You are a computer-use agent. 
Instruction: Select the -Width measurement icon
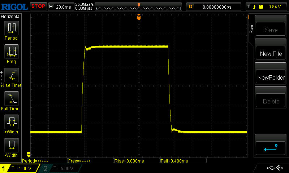tap(11, 145)
